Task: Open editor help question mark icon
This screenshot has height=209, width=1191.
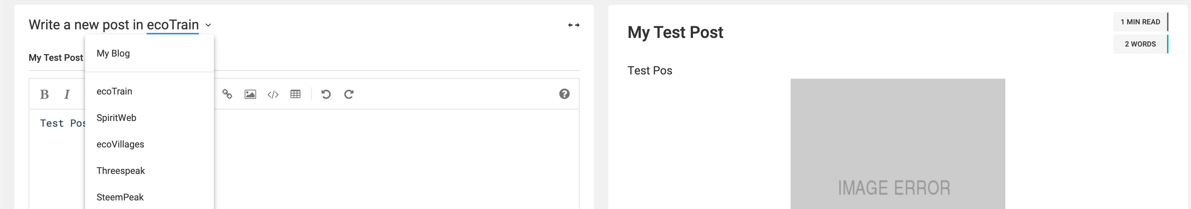Action: click(564, 94)
